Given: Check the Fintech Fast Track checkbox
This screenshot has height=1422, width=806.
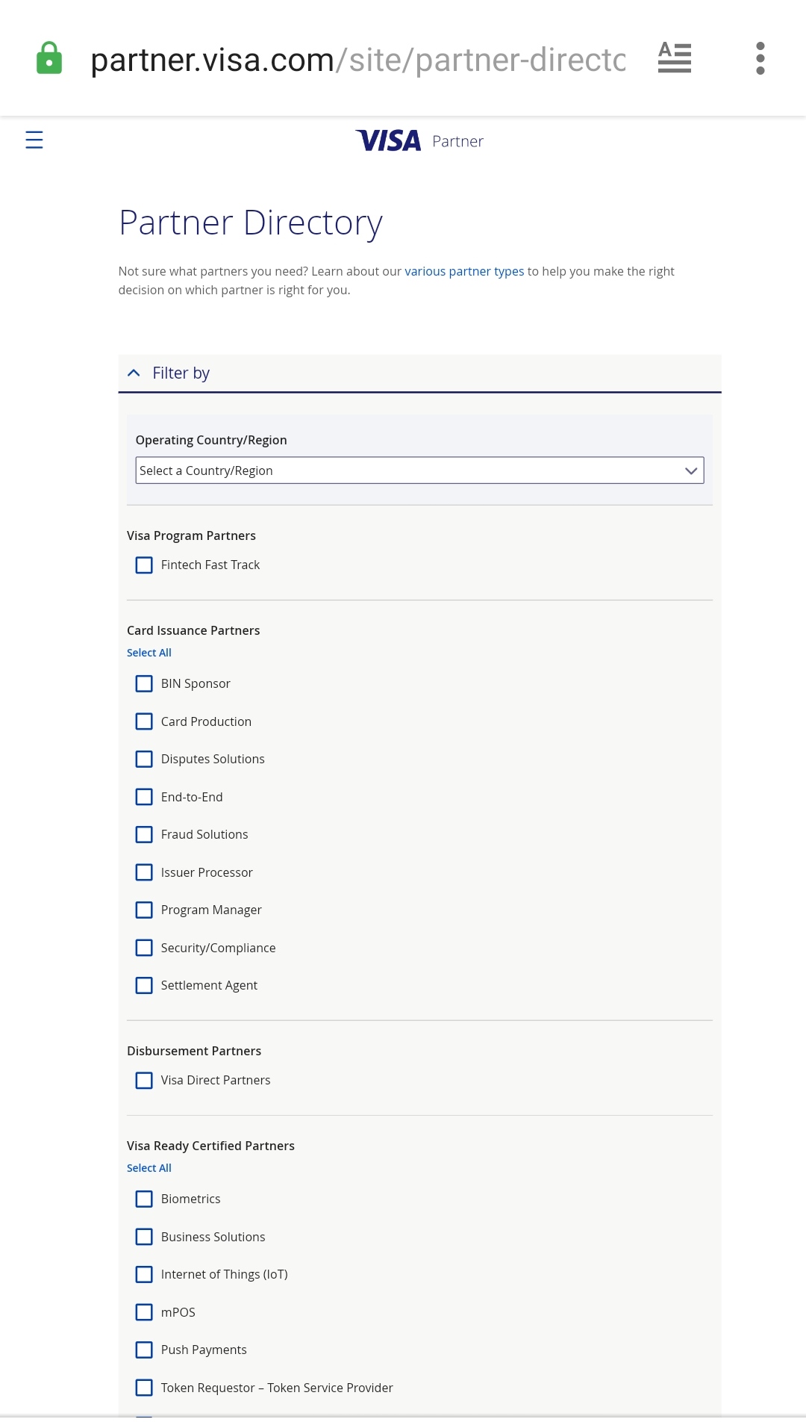Looking at the screenshot, I should [x=144, y=565].
